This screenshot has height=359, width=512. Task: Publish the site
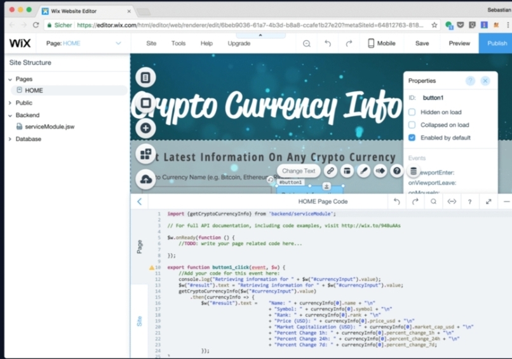(497, 43)
